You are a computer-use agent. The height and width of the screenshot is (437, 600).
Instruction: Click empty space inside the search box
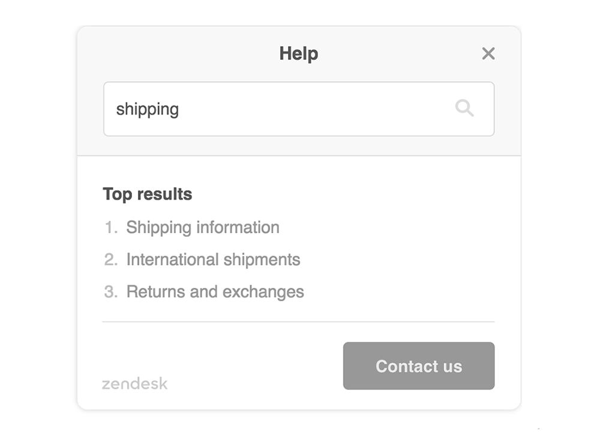pos(314,109)
